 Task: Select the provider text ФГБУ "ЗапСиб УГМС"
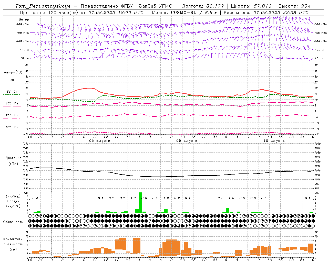(148, 6)
